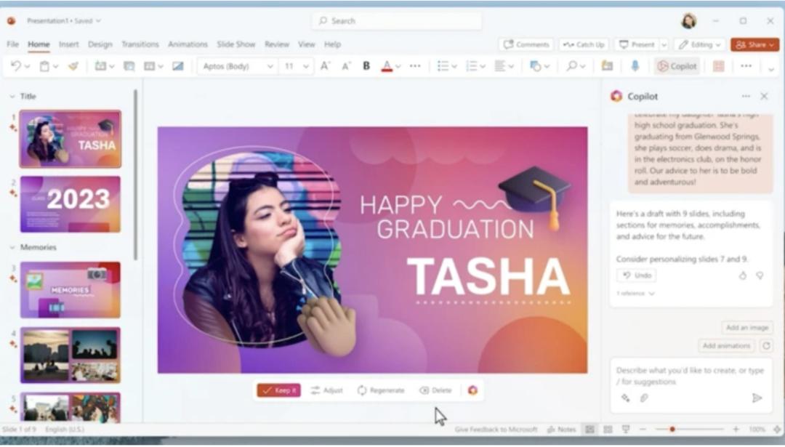This screenshot has width=785, height=447.
Task: Click the Keep it button
Action: coord(278,390)
